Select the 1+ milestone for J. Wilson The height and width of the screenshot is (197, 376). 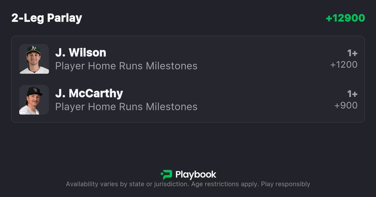(x=352, y=53)
